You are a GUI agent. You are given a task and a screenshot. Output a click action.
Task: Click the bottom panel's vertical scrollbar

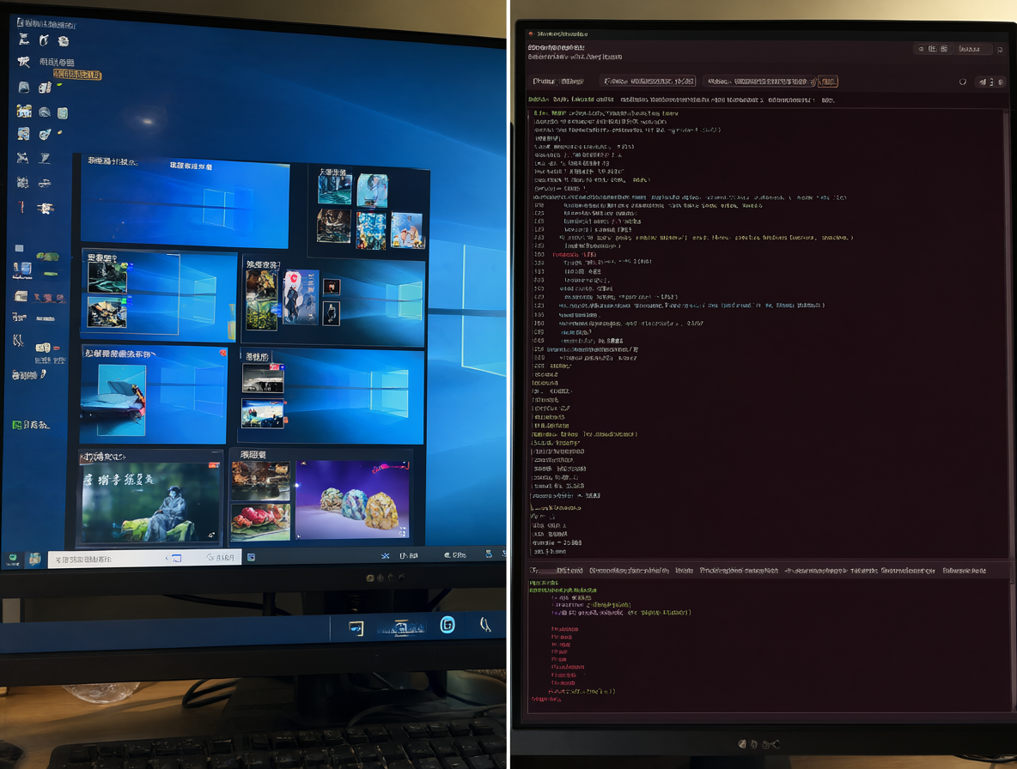[1011, 645]
